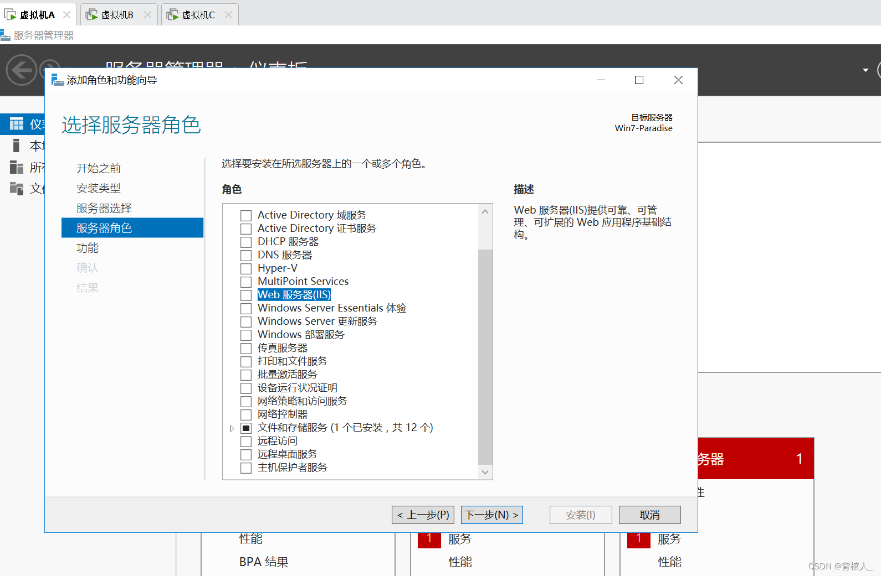The image size is (881, 576).
Task: Click the local server icon in sidebar
Action: coord(17,146)
